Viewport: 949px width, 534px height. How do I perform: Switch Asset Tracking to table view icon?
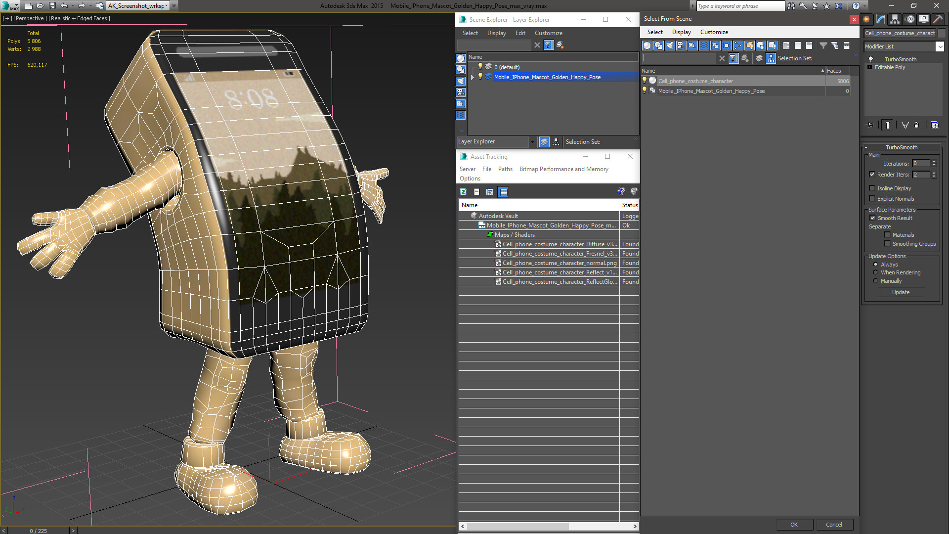[503, 192]
